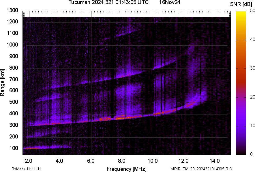Select the 50 tick label on the colorbar
Viewport: 255px width, 172px height.
point(252,11)
